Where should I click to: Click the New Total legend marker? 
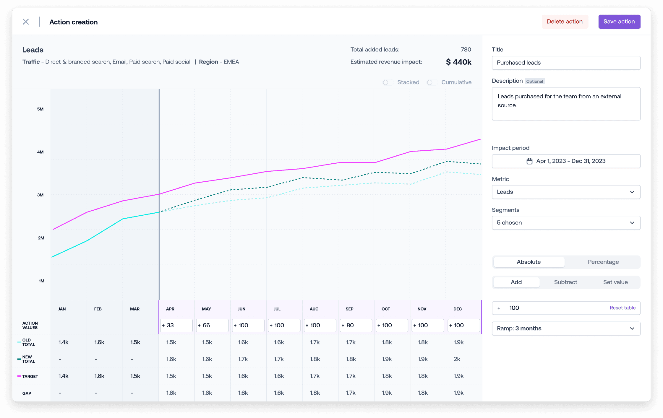(19, 359)
